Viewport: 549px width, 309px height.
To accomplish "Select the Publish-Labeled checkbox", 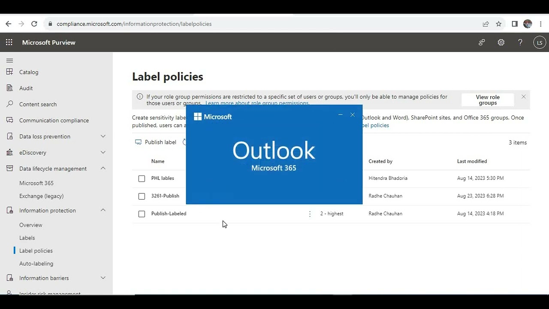I will [142, 214].
